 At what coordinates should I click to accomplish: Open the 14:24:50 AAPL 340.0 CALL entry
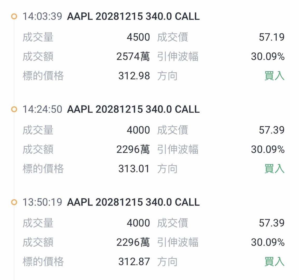pos(133,109)
